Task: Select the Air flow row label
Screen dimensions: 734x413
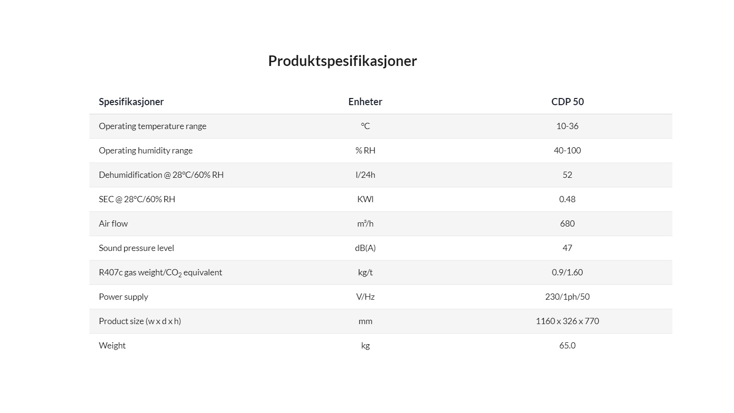Action: [113, 224]
